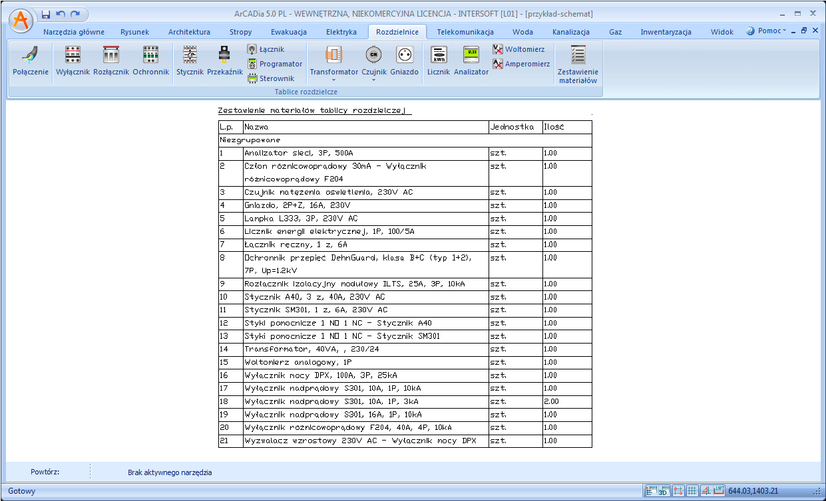The height and width of the screenshot is (501, 826).
Task: Insert a Programator timer
Action: pyautogui.click(x=275, y=64)
